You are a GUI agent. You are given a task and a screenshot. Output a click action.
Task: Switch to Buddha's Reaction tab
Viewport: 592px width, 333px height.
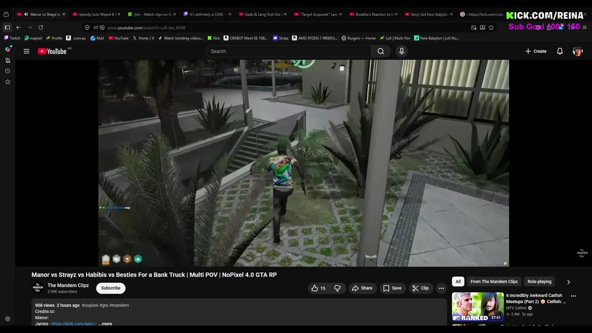[374, 14]
